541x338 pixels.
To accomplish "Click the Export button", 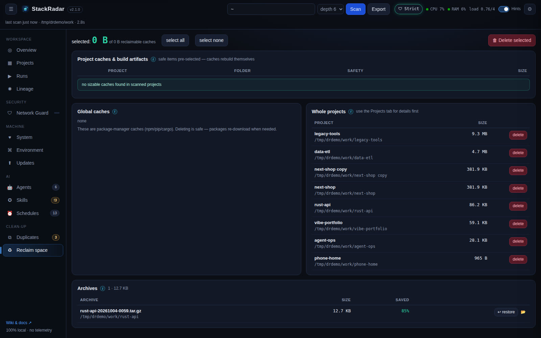I will point(378,9).
